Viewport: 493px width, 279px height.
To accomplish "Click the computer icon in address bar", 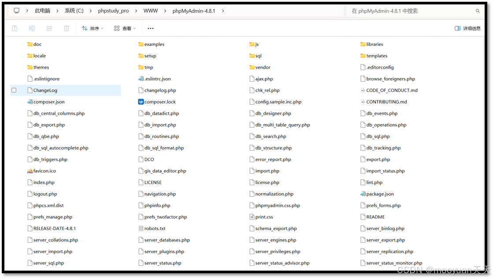I will click(17, 11).
